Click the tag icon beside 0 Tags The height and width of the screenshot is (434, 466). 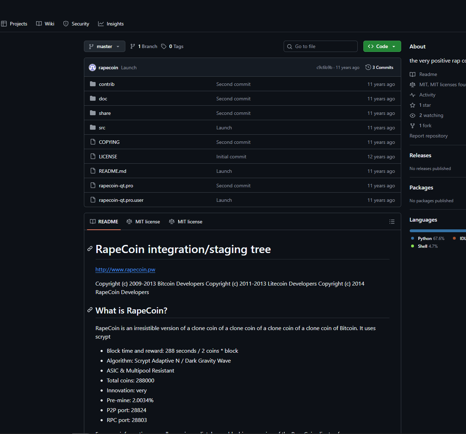point(164,46)
